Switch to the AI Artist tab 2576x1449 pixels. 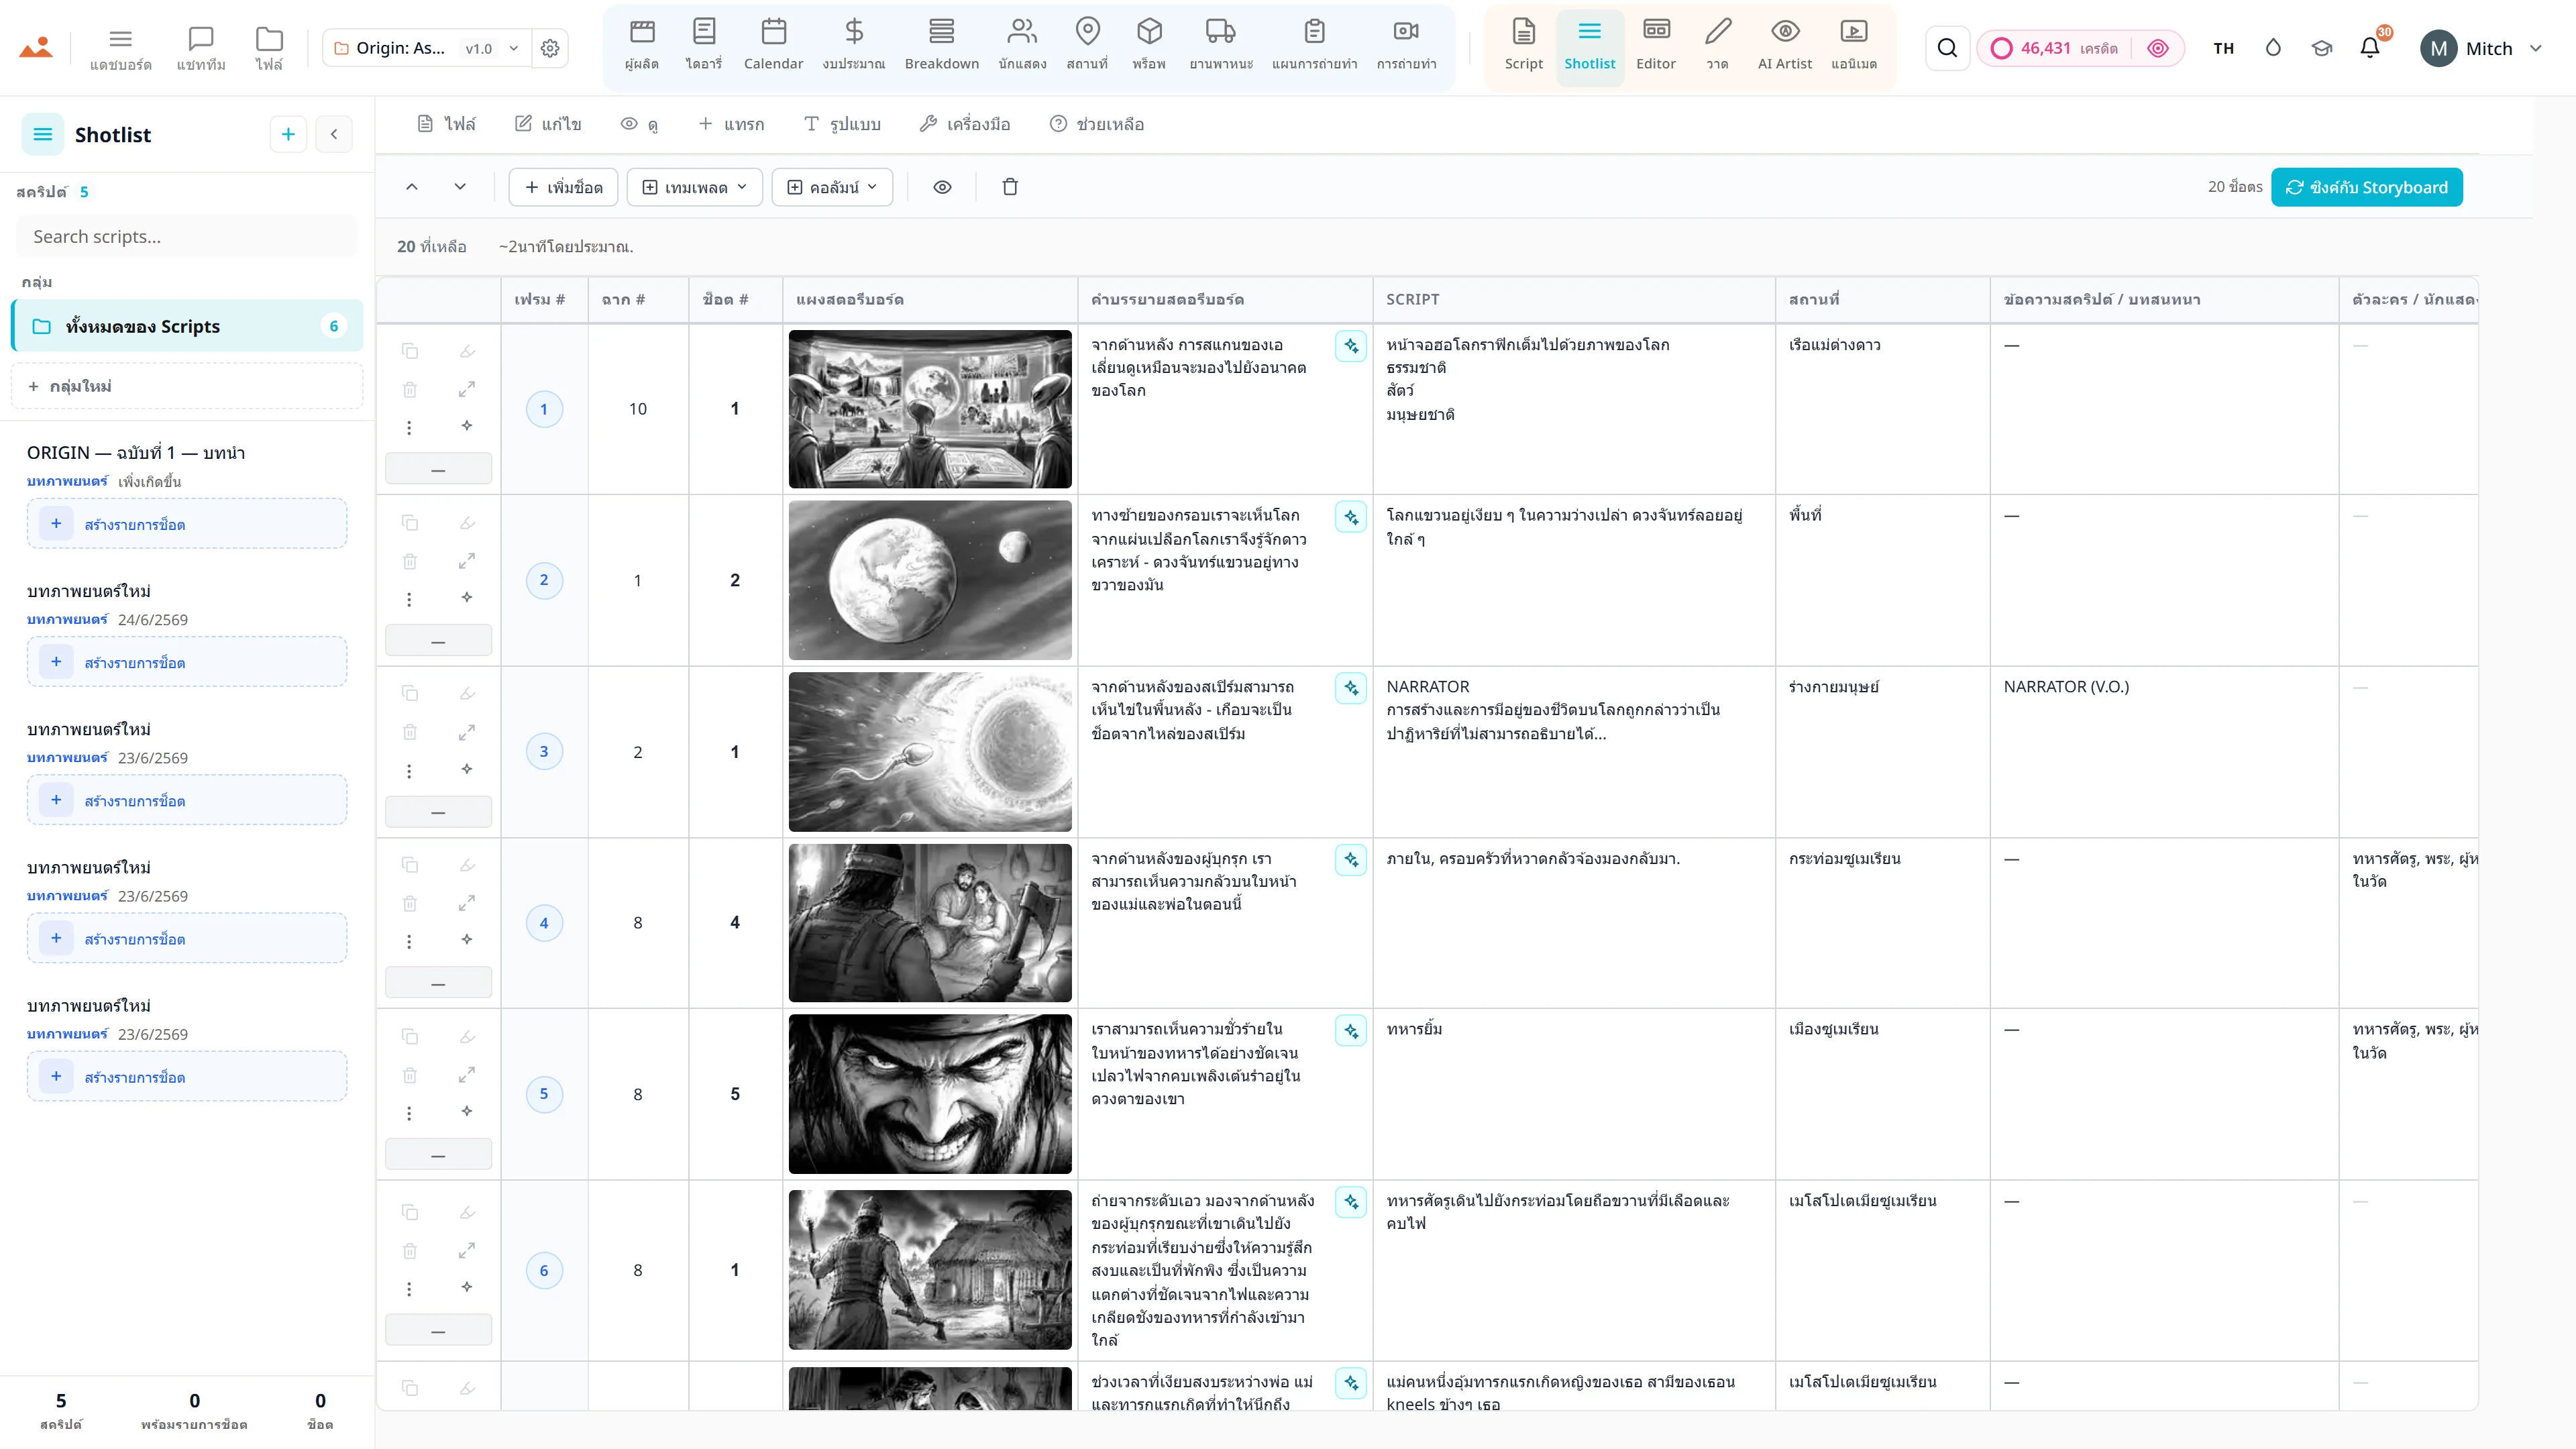click(1784, 46)
